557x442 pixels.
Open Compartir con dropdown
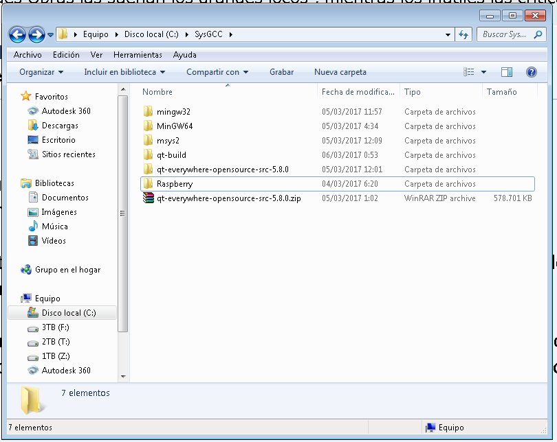point(217,72)
